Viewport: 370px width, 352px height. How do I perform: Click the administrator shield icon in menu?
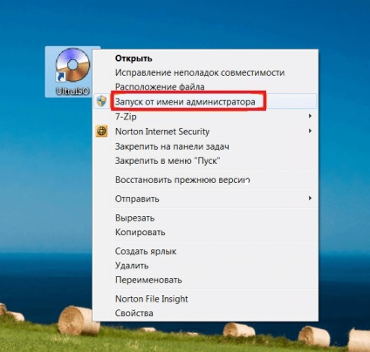click(101, 101)
